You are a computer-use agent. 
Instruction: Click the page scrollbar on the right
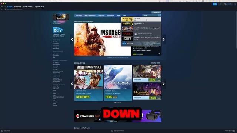click(236, 30)
